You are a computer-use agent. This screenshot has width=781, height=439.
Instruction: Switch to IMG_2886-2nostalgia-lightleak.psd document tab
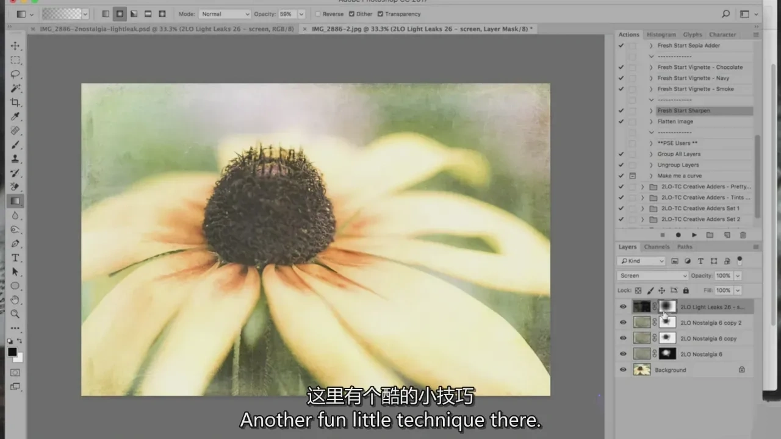167,29
